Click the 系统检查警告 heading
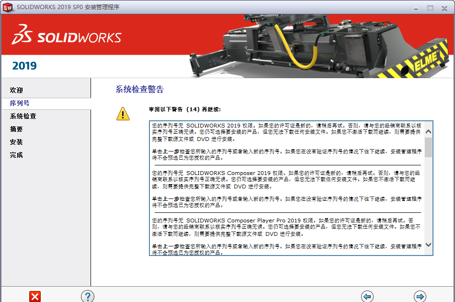455x302 pixels. 139,89
